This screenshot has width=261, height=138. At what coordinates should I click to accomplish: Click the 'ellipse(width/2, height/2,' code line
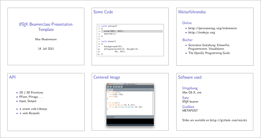(121, 49)
